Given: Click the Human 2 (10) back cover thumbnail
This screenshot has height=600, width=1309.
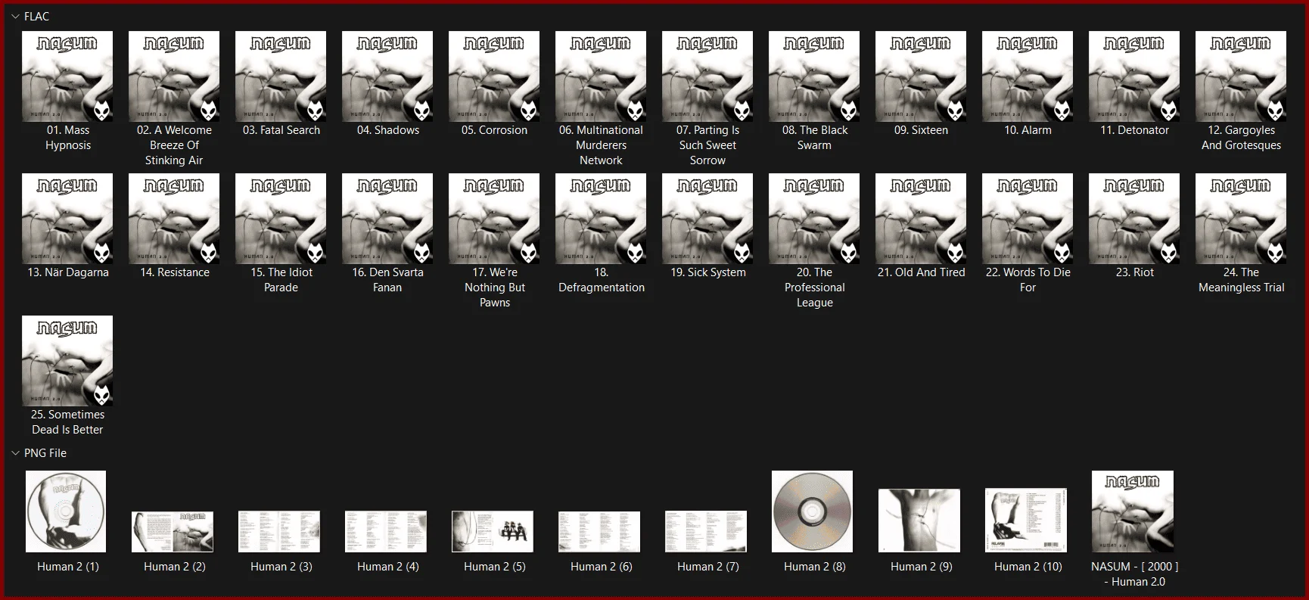Looking at the screenshot, I should tap(1026, 520).
